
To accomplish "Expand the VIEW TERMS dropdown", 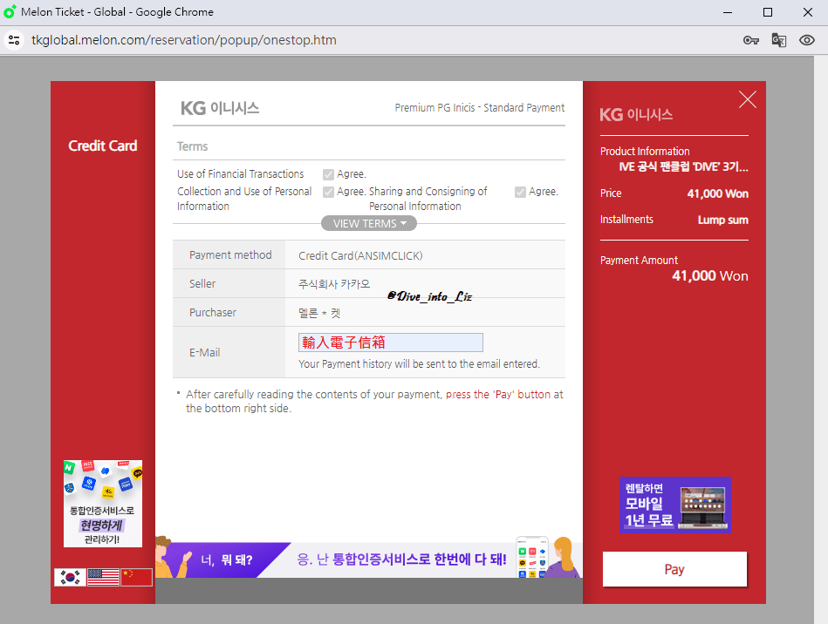I will click(x=368, y=223).
